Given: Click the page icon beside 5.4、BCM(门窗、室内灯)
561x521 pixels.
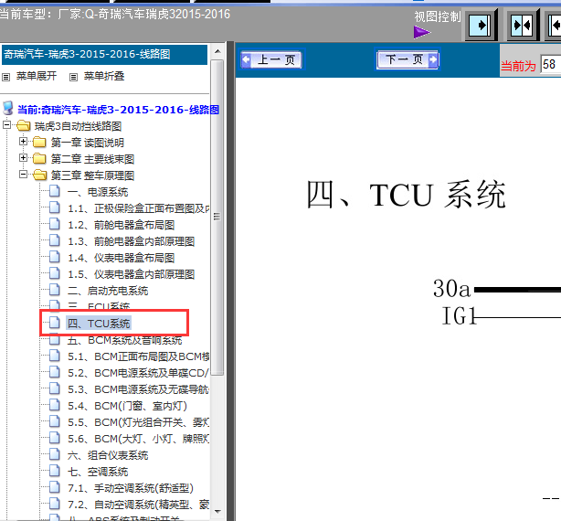Looking at the screenshot, I should [55, 405].
